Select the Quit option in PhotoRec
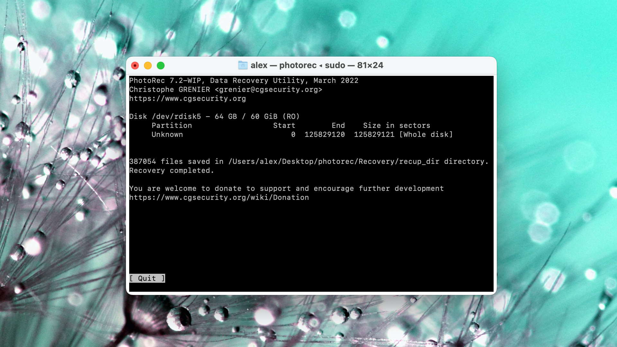 click(x=147, y=278)
